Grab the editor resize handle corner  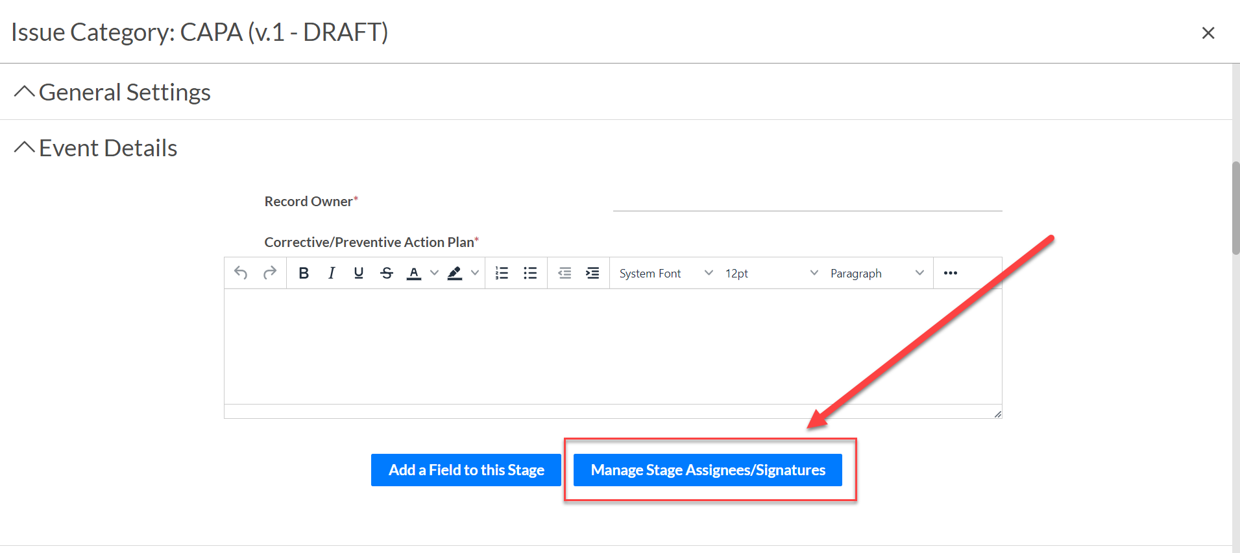click(x=997, y=414)
